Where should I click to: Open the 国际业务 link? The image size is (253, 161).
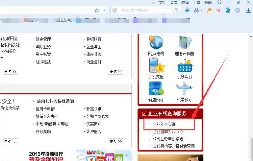point(43,47)
